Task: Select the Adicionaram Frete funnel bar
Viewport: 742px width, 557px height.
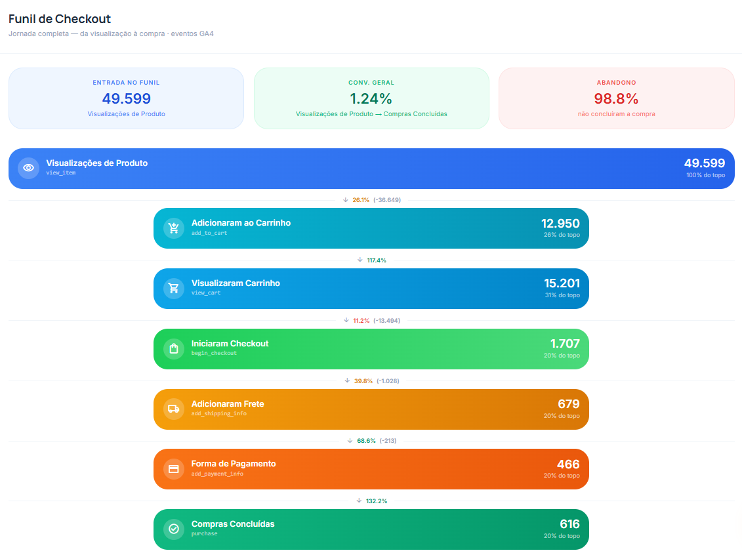Action: (371, 409)
